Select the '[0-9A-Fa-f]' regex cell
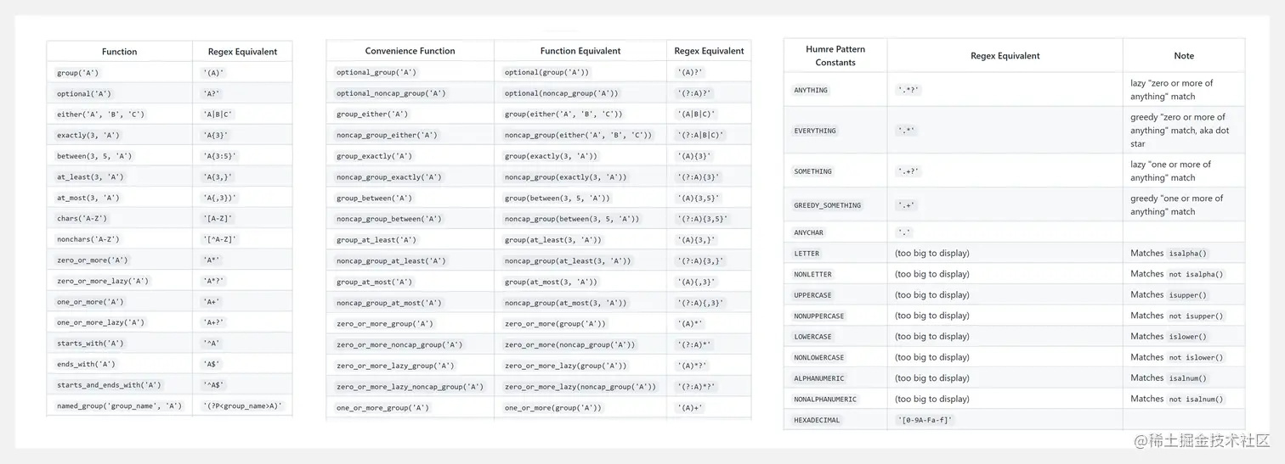1285x464 pixels. (925, 420)
